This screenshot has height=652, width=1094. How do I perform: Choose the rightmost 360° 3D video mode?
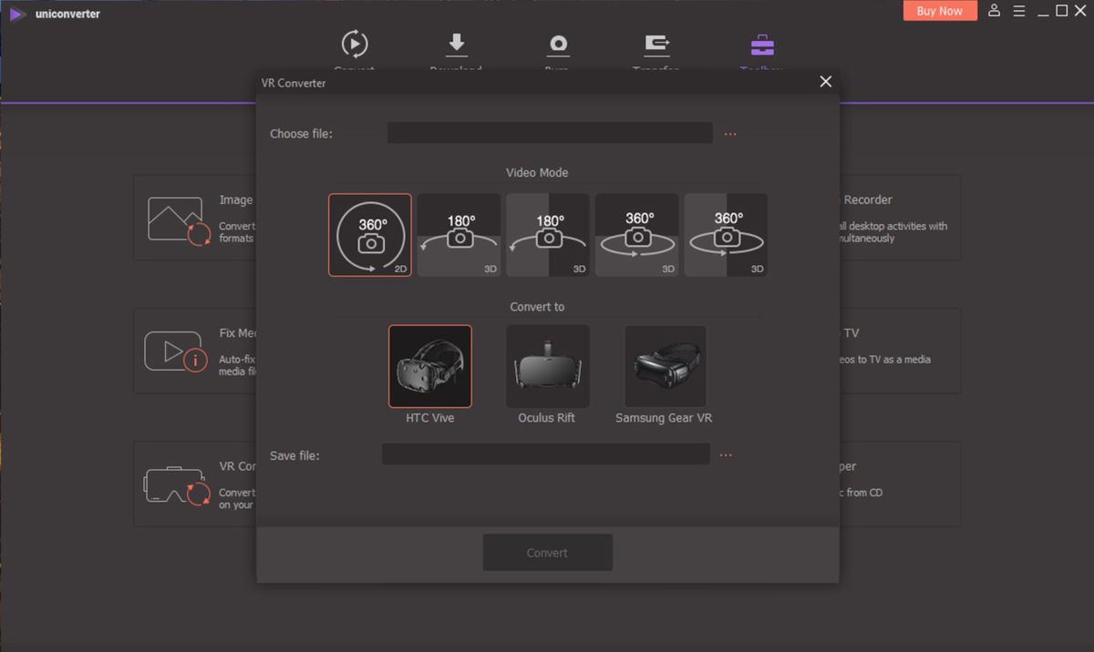725,234
